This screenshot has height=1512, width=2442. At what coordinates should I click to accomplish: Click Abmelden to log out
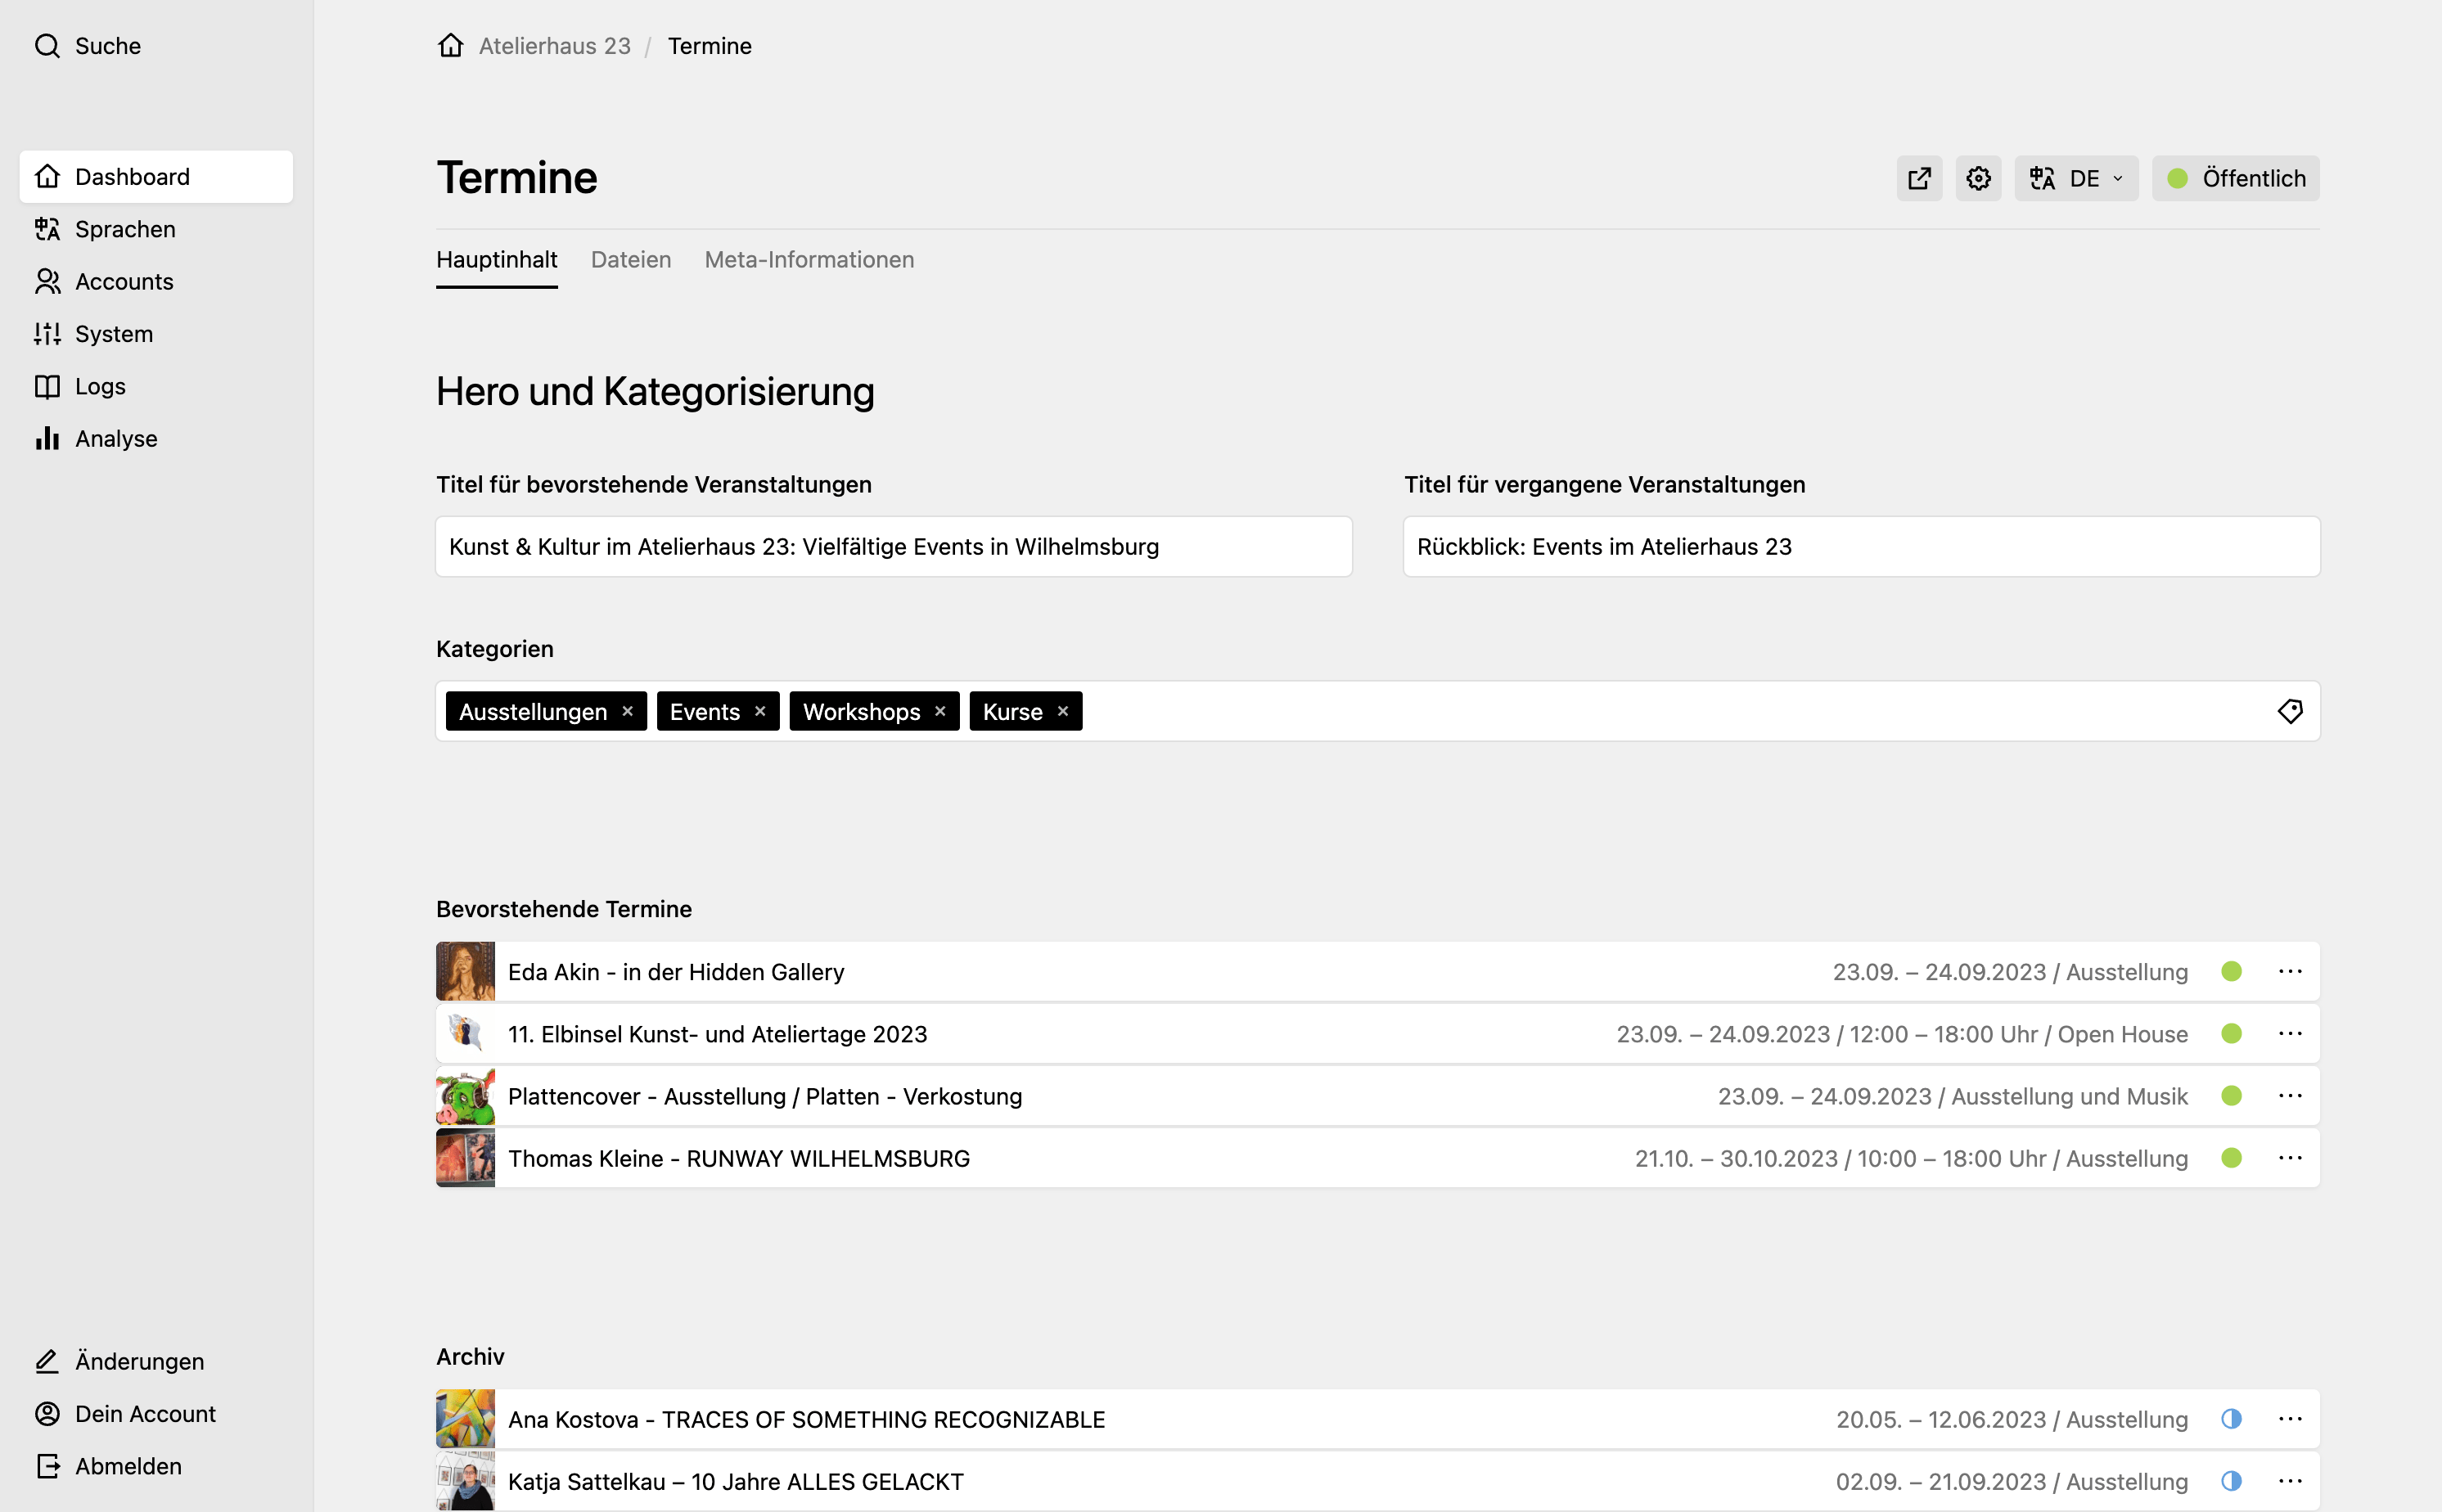pos(109,1465)
